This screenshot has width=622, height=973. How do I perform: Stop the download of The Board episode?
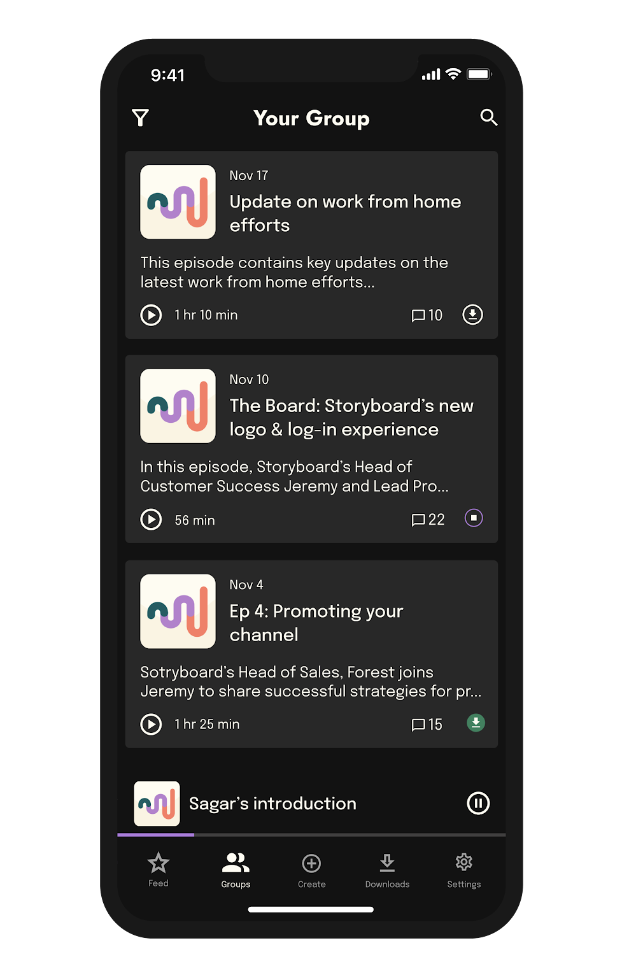(474, 518)
